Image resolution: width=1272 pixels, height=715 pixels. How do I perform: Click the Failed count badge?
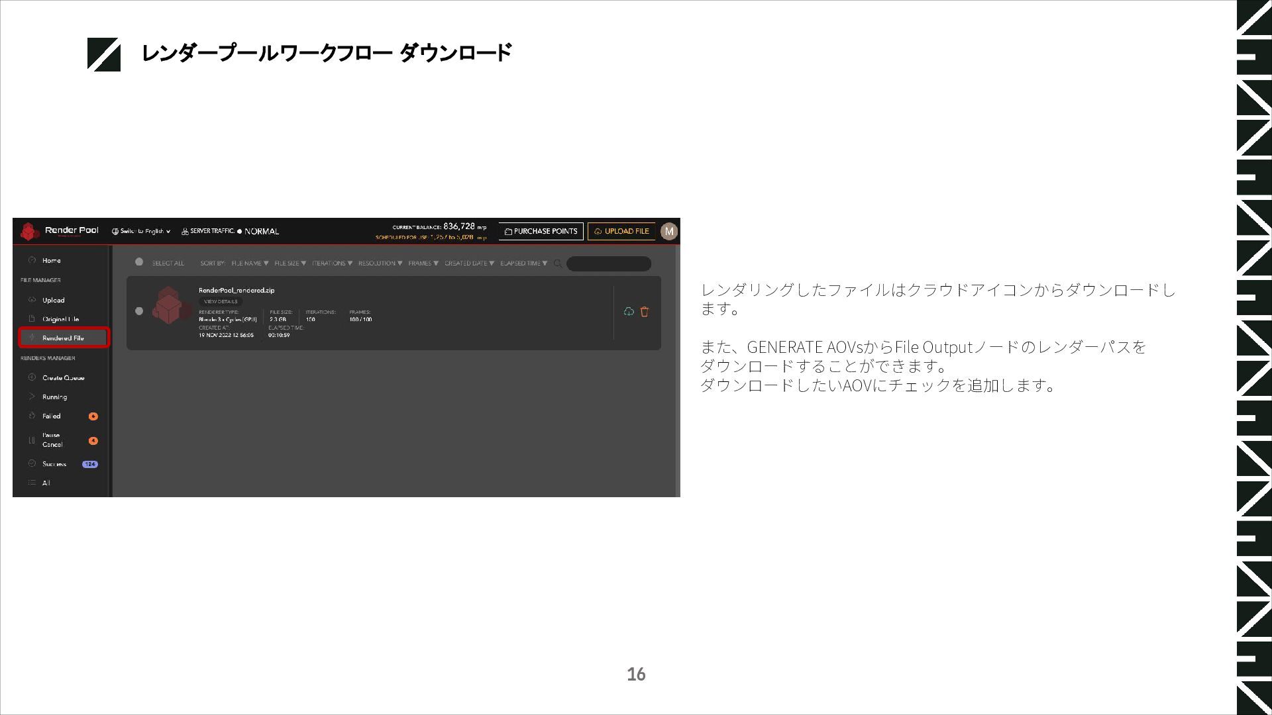click(93, 416)
